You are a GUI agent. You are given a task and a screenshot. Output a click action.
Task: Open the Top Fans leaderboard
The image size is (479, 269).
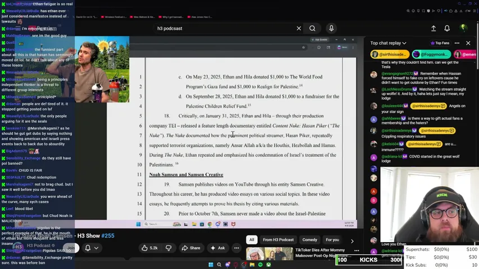440,43
